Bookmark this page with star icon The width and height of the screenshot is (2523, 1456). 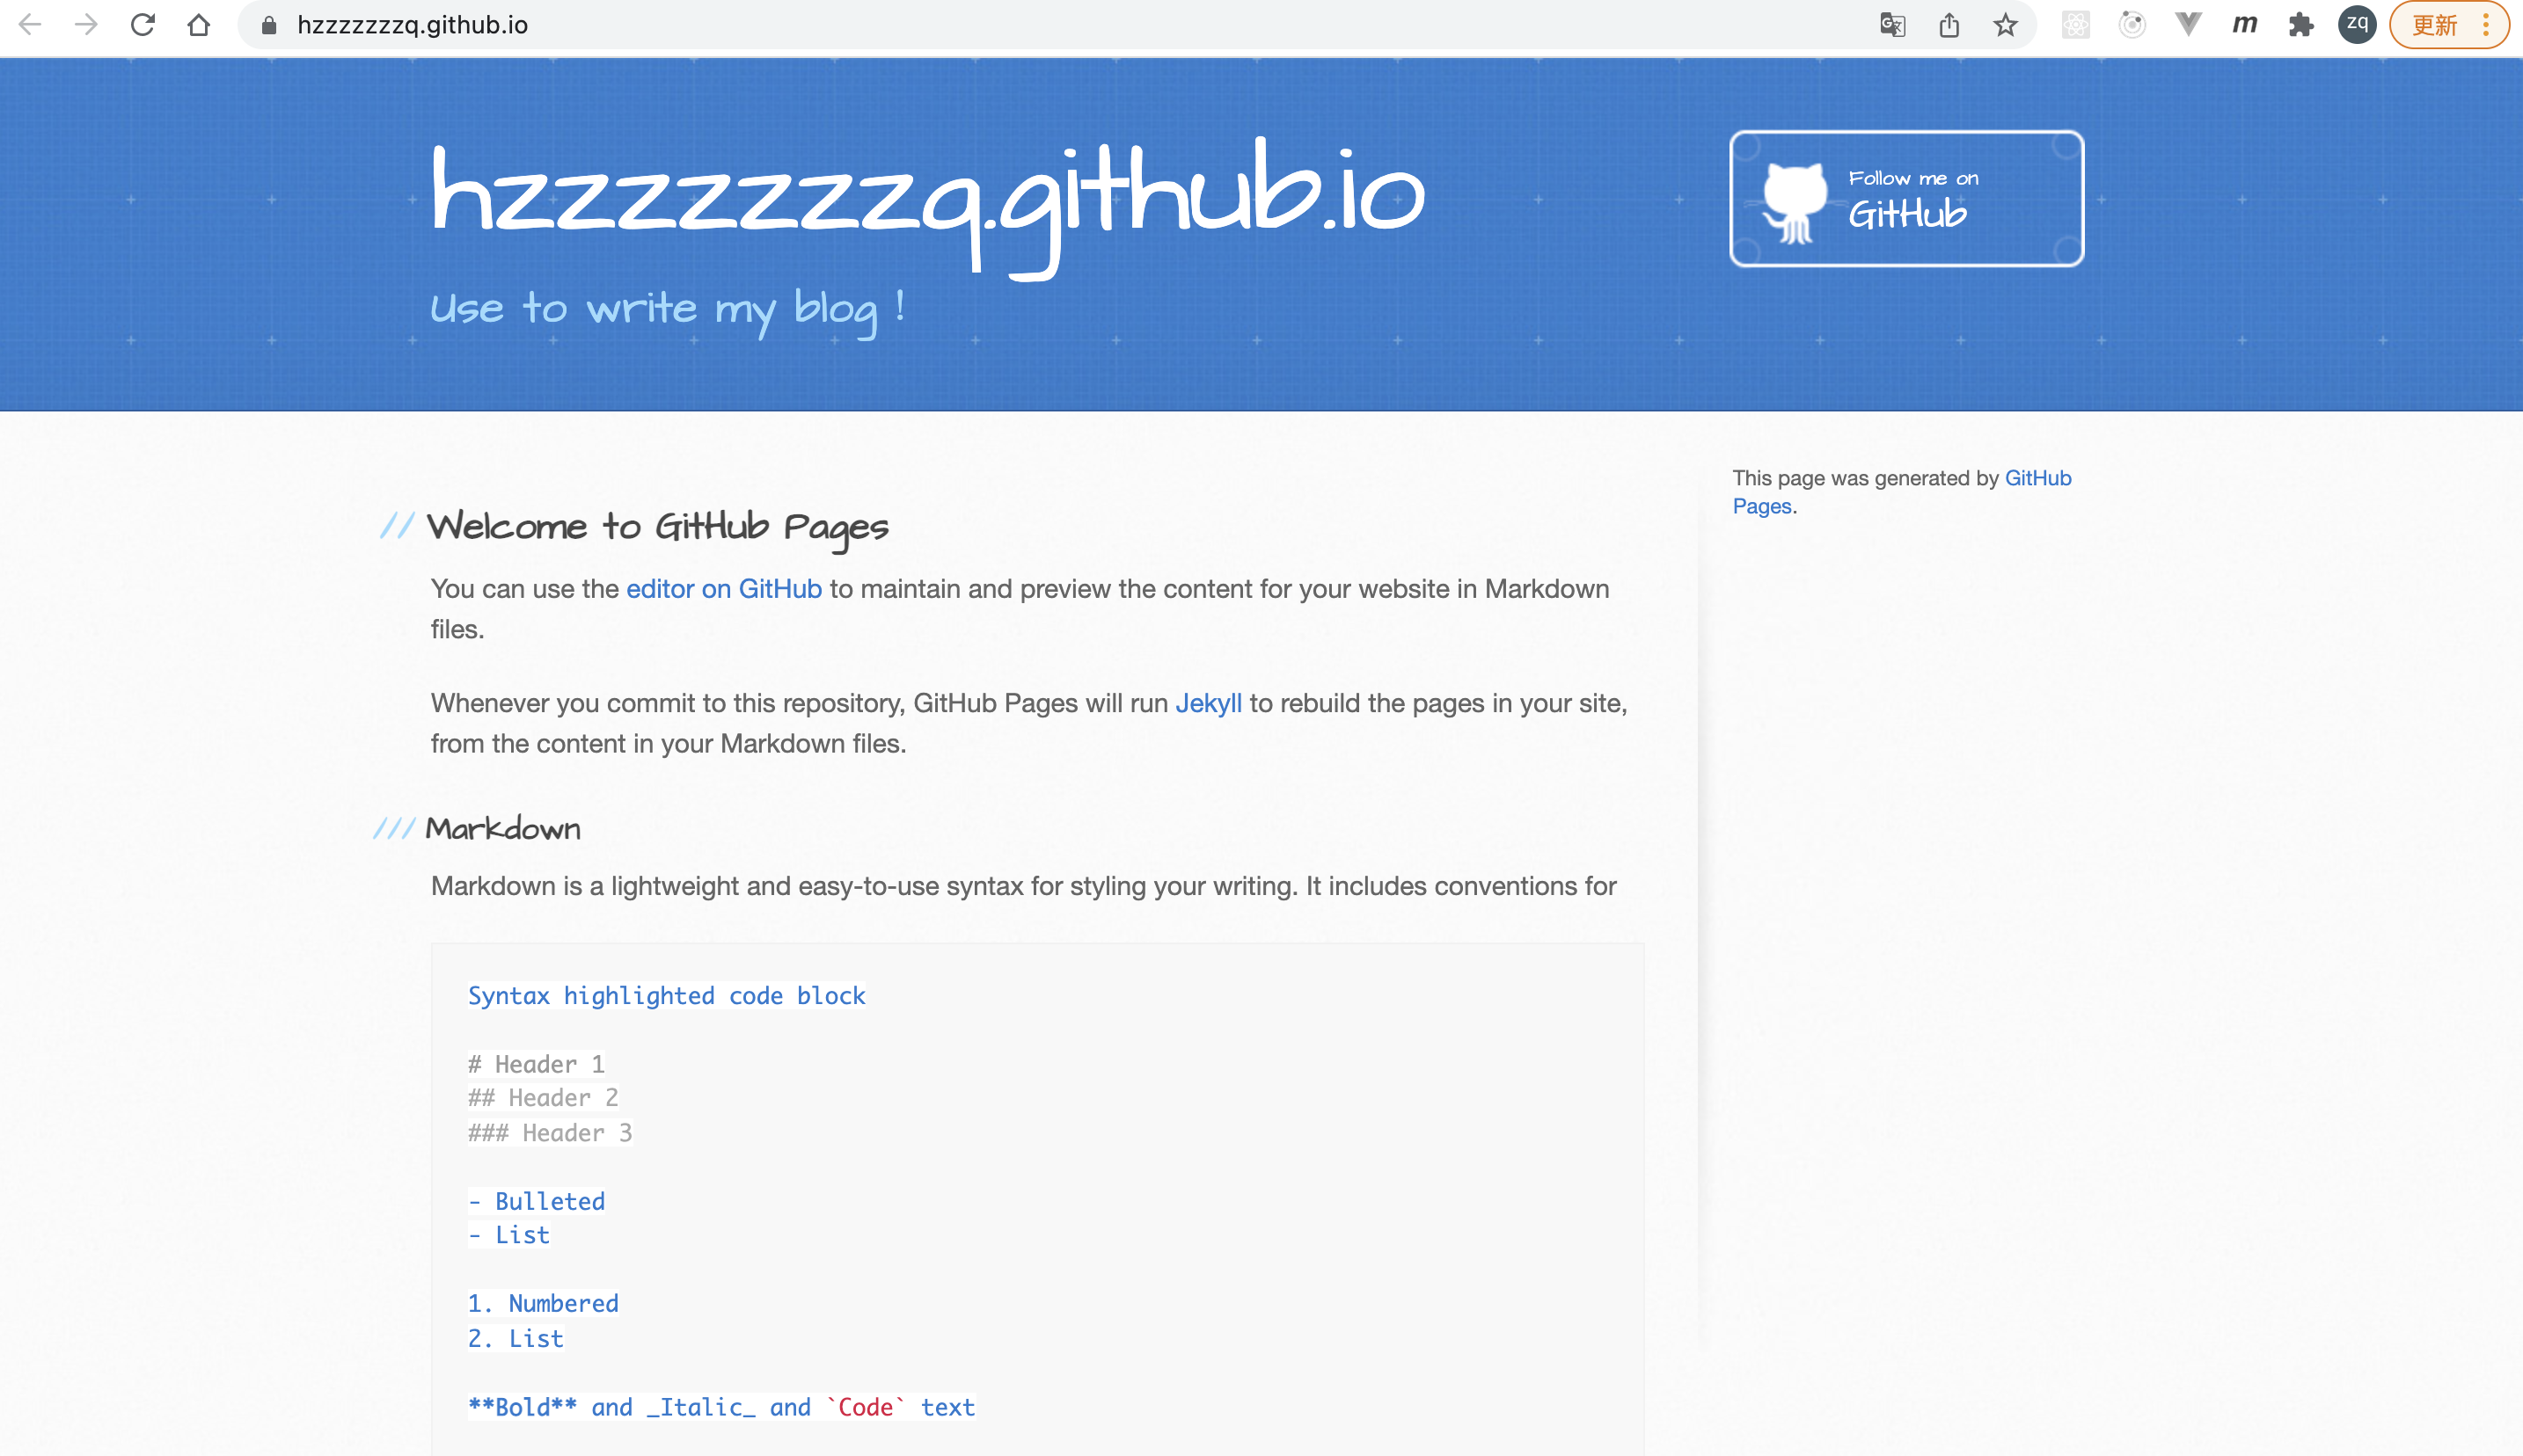click(2005, 25)
